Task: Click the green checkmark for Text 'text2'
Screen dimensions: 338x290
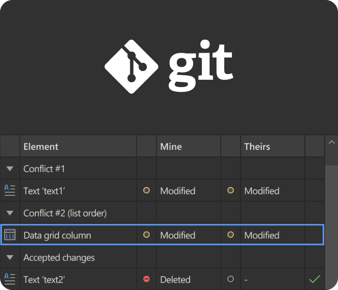Action: pos(315,279)
